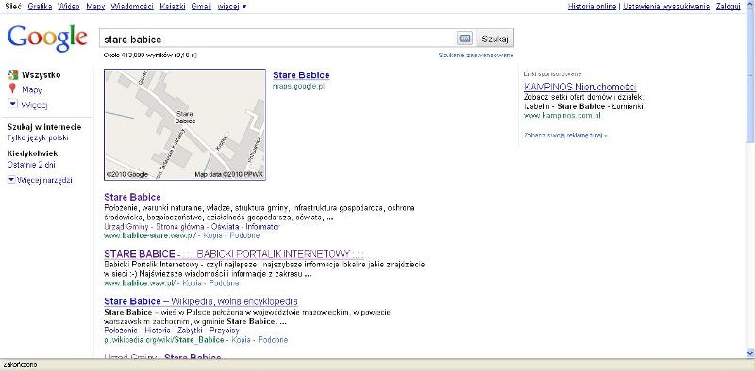Select the Wszystko icon in sidebar
Image resolution: width=755 pixels, height=371 pixels.
(13, 75)
